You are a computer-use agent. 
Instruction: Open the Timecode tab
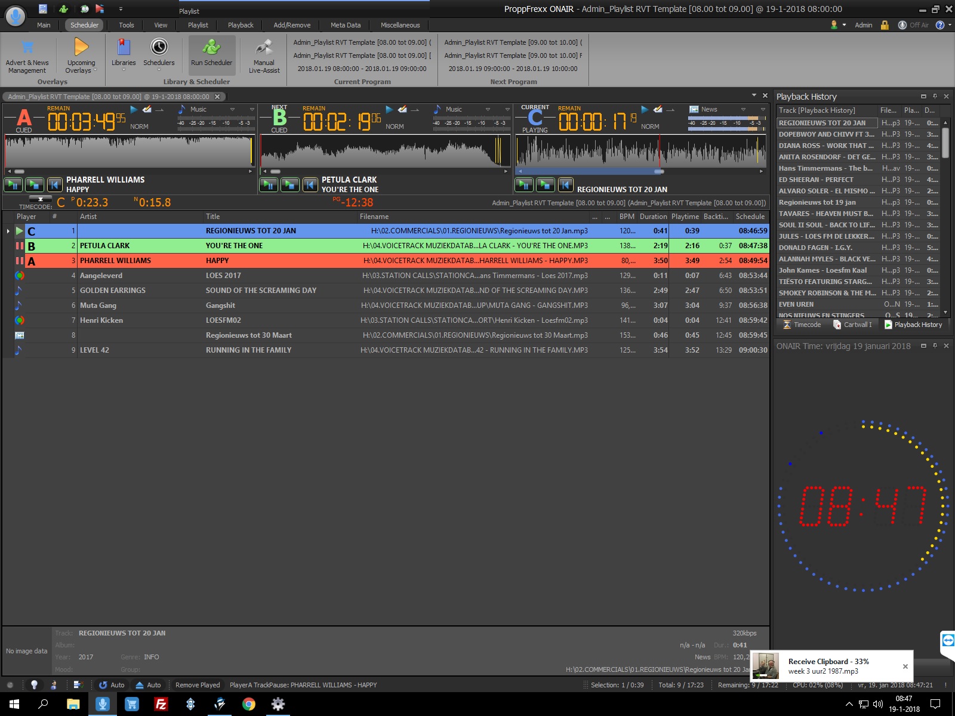pyautogui.click(x=802, y=325)
